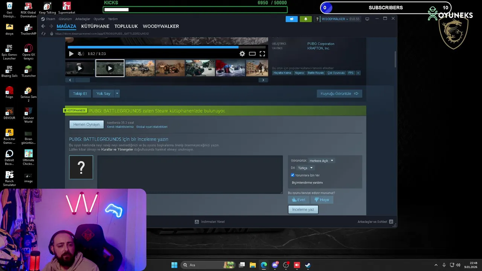
Task: Open Görünüm menu
Action: pyautogui.click(x=65, y=19)
